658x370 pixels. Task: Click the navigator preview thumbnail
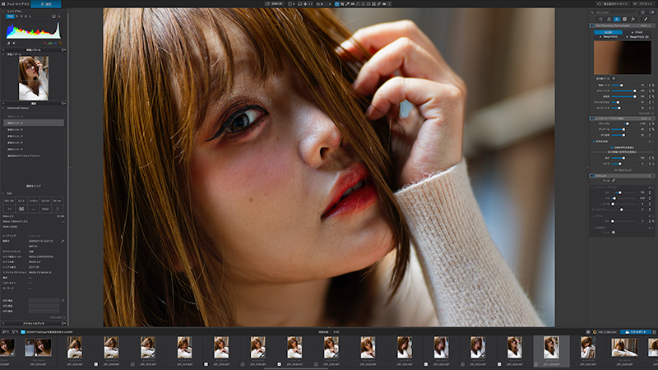34,78
